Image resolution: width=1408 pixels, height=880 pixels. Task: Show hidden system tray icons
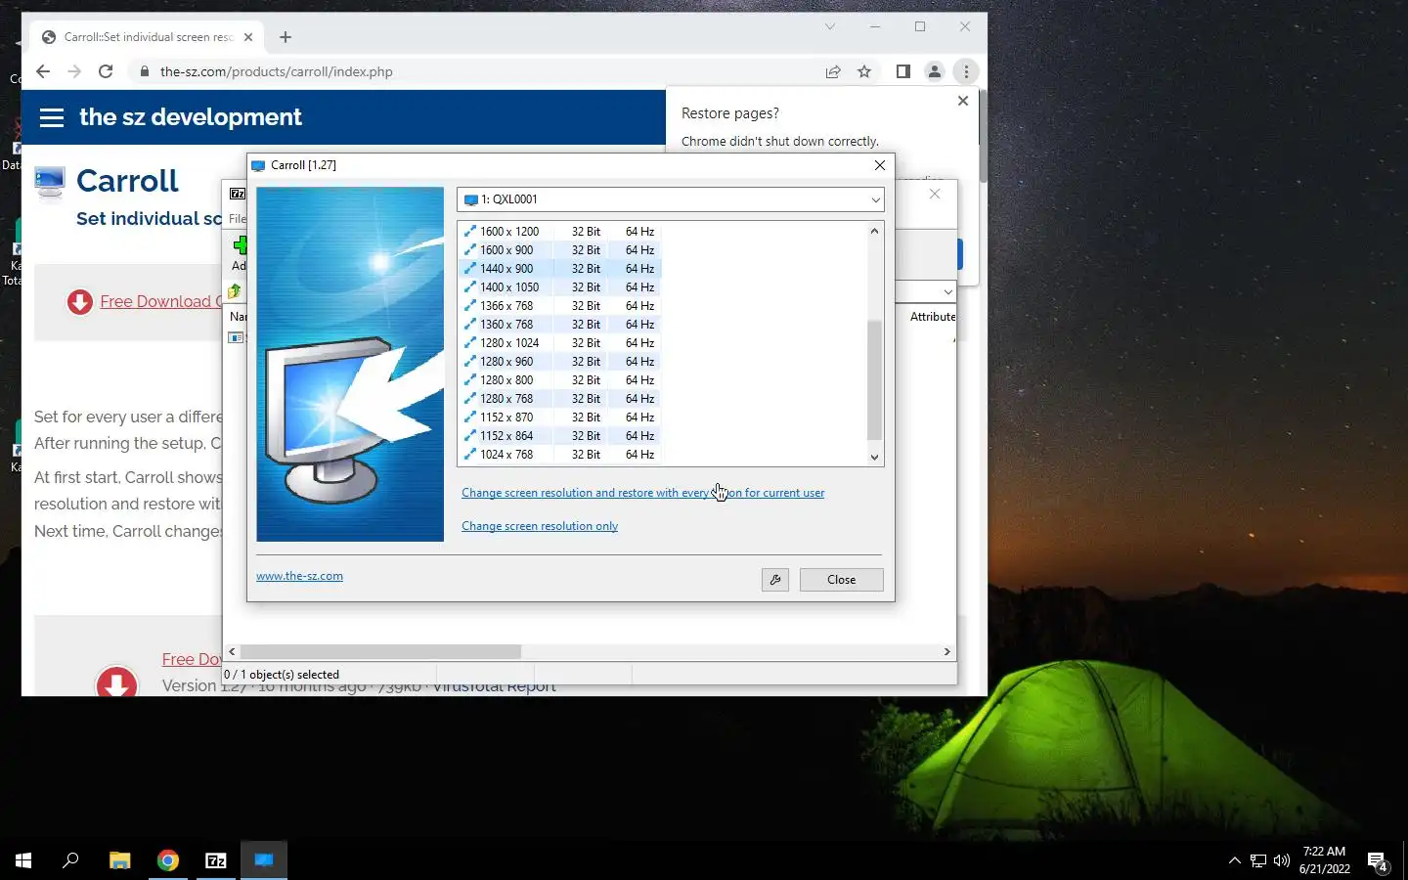[1234, 860]
